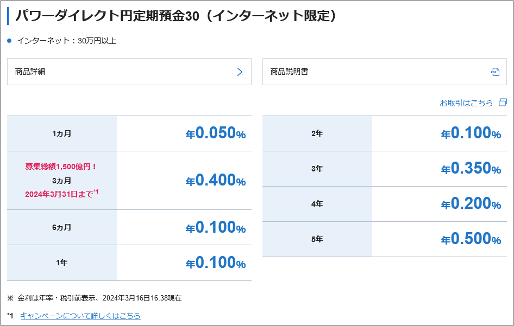Click the 1年 term row label

[x=62, y=263]
